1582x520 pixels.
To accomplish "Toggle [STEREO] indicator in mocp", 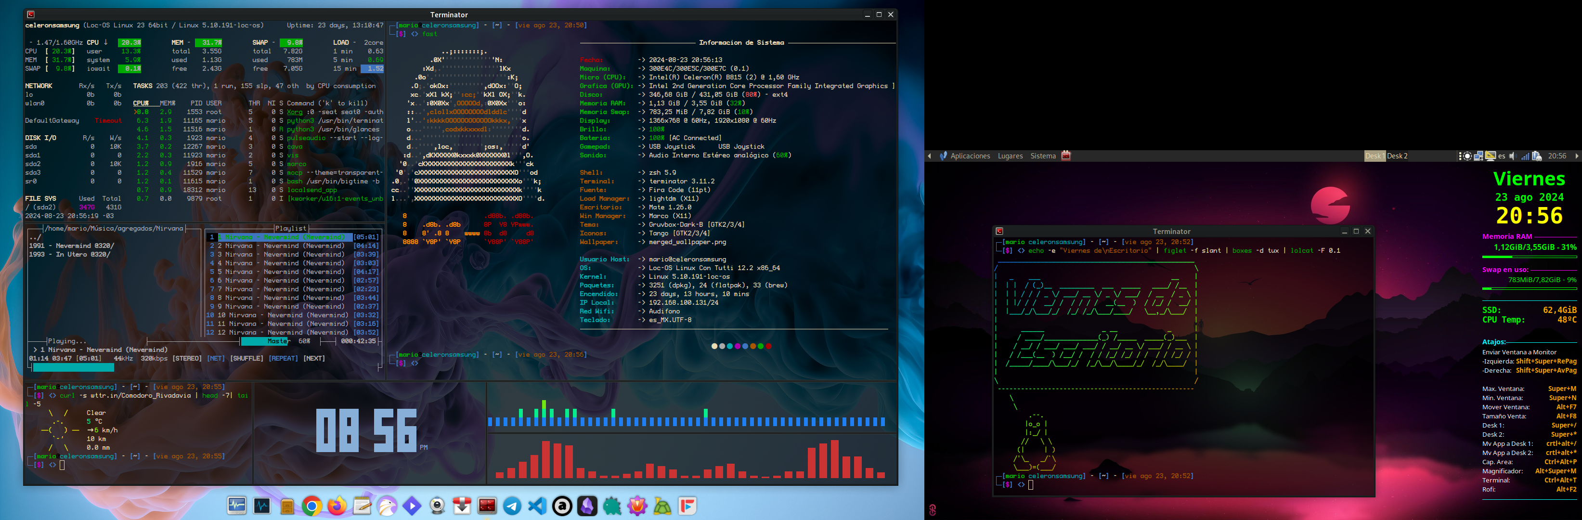I will point(187,359).
